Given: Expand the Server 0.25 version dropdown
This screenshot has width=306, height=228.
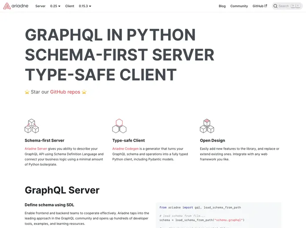Looking at the screenshot, I should [x=55, y=6].
